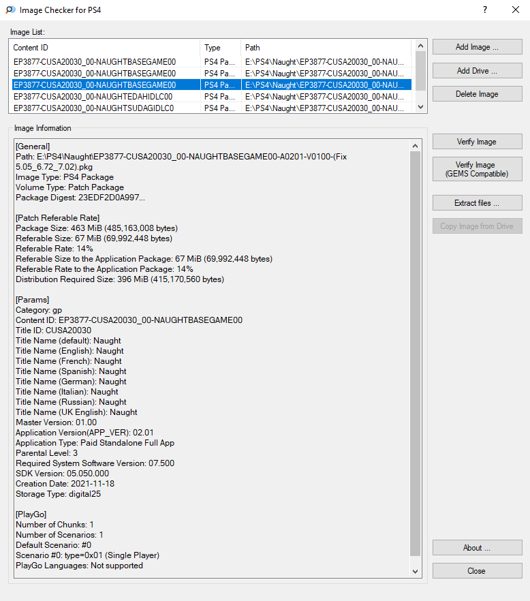
Task: Click the Close button at the bottom right
Action: click(x=477, y=571)
